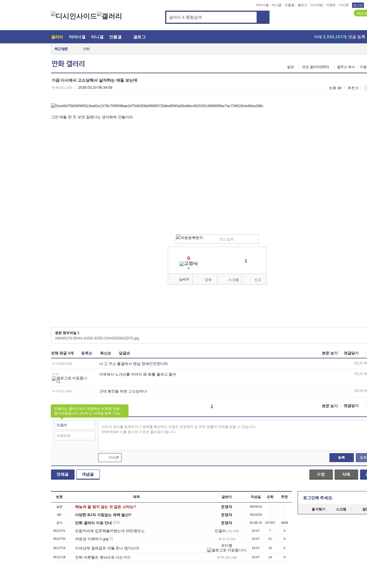Screen dimensions: 367x562
Task: Click 로그인해 주세요 in the side login box
Action: [318, 498]
